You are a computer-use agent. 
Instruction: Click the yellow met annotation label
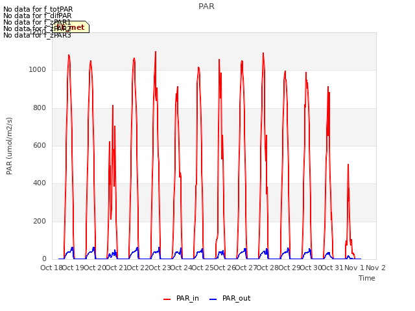click(71, 27)
